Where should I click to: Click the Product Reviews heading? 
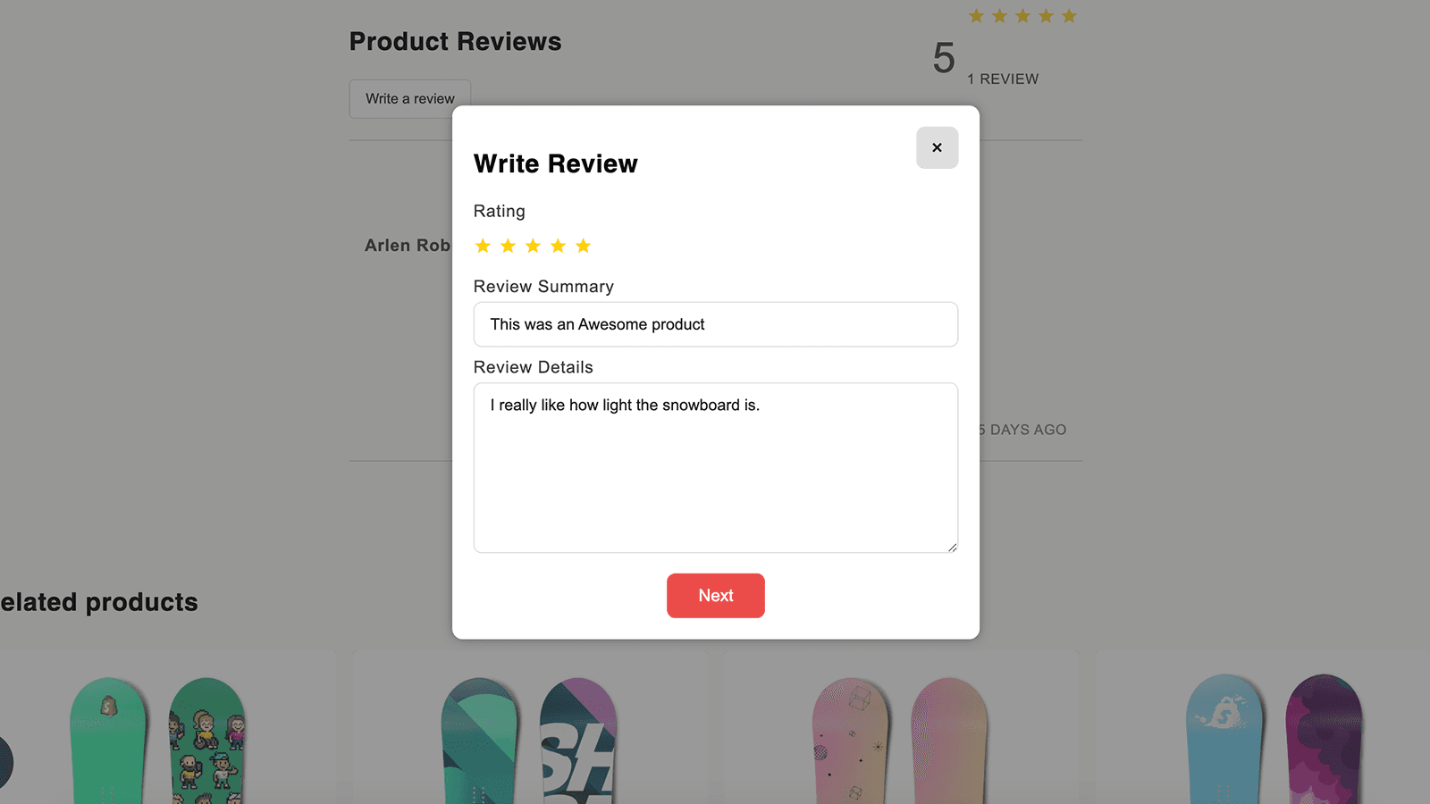point(455,42)
